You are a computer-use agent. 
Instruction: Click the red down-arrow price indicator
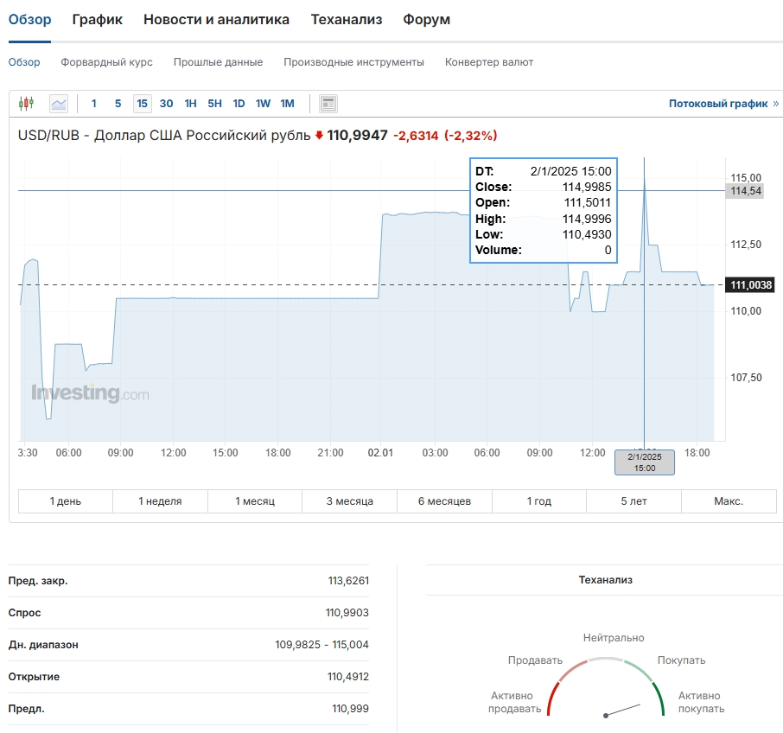tap(319, 136)
